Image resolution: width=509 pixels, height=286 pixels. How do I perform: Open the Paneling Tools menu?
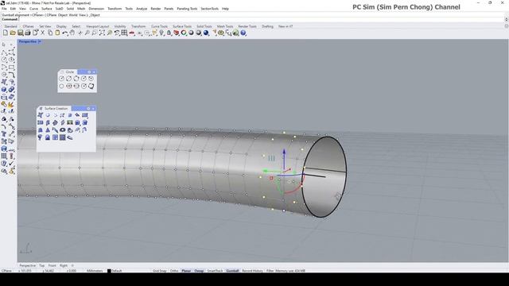click(x=187, y=9)
